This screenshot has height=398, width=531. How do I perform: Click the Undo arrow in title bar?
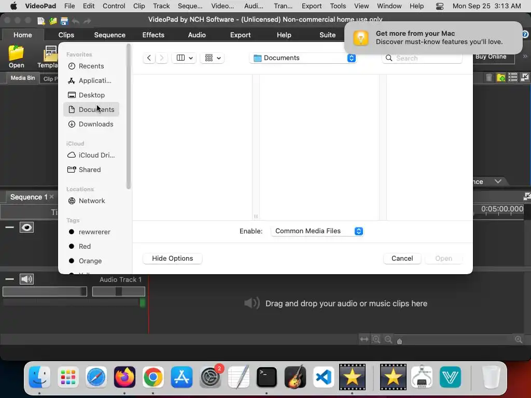[76, 21]
